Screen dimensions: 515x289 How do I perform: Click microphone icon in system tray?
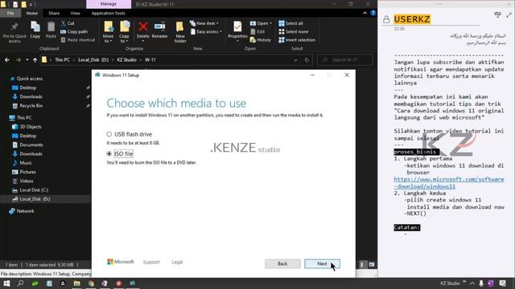coord(481,283)
